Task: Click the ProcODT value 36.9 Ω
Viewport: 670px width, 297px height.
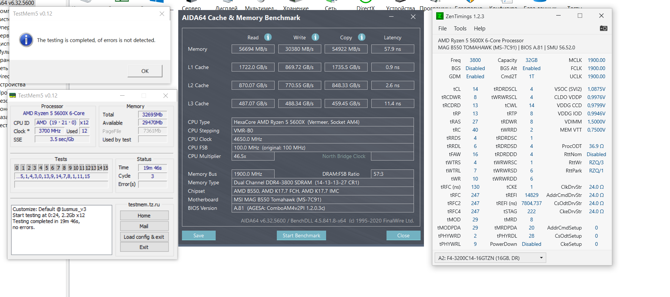Action: click(596, 146)
